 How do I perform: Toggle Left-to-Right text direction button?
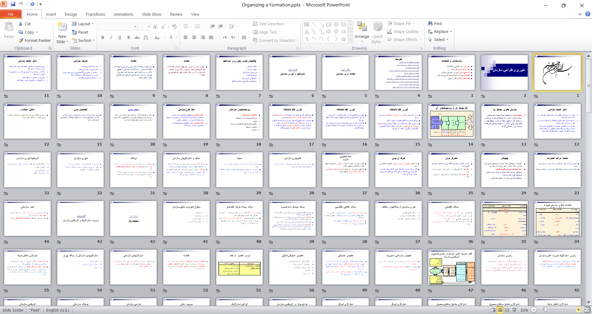pyautogui.click(x=225, y=38)
